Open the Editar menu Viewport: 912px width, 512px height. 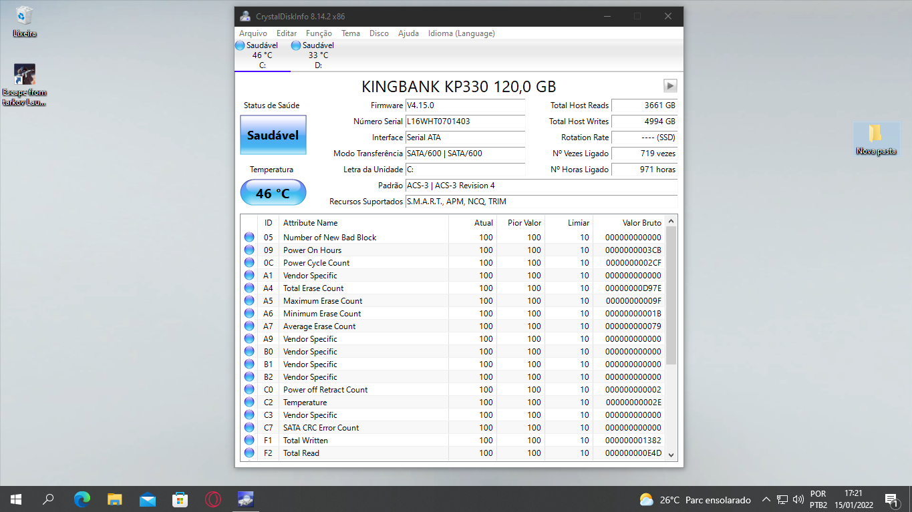pos(287,33)
